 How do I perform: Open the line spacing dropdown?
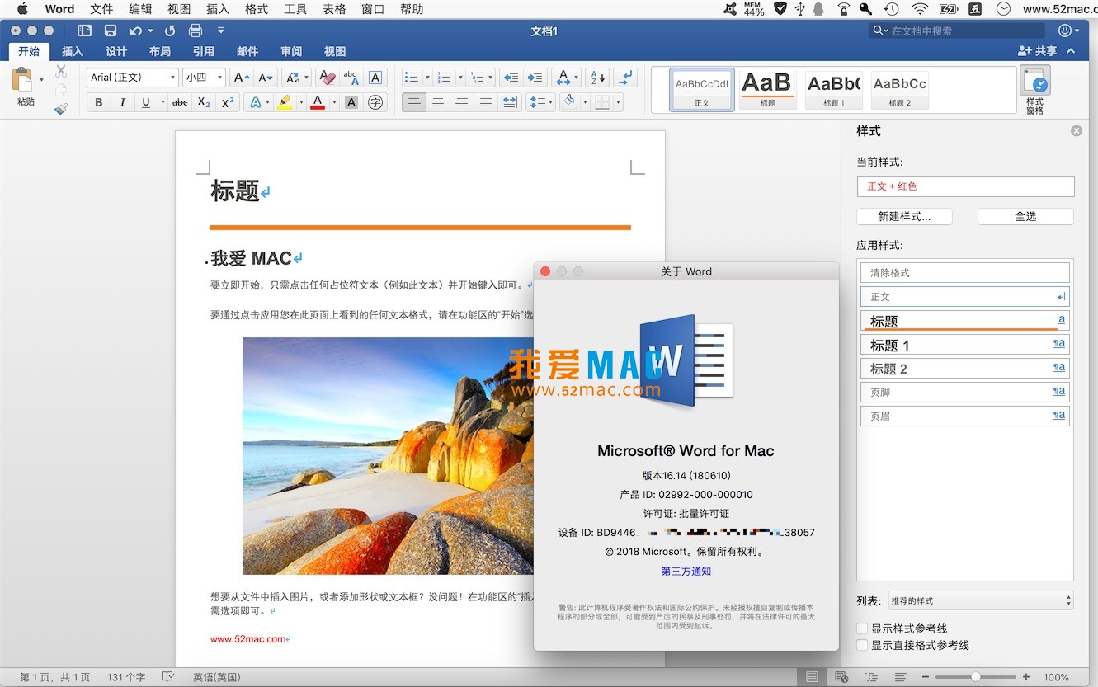pos(541,102)
